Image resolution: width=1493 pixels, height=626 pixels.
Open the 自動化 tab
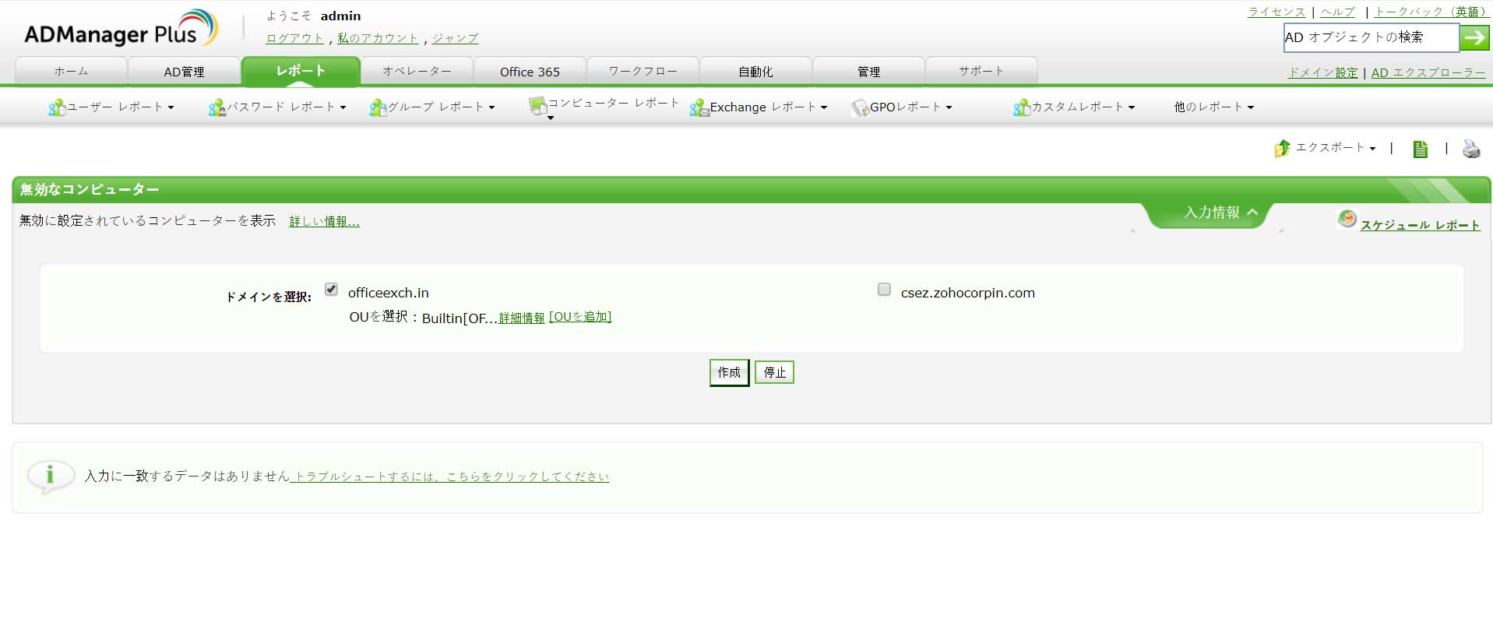[x=755, y=71]
